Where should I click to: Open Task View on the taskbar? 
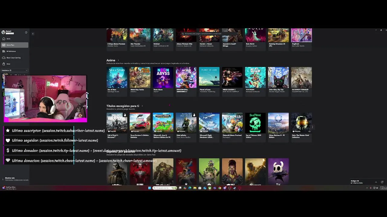(x=180, y=188)
